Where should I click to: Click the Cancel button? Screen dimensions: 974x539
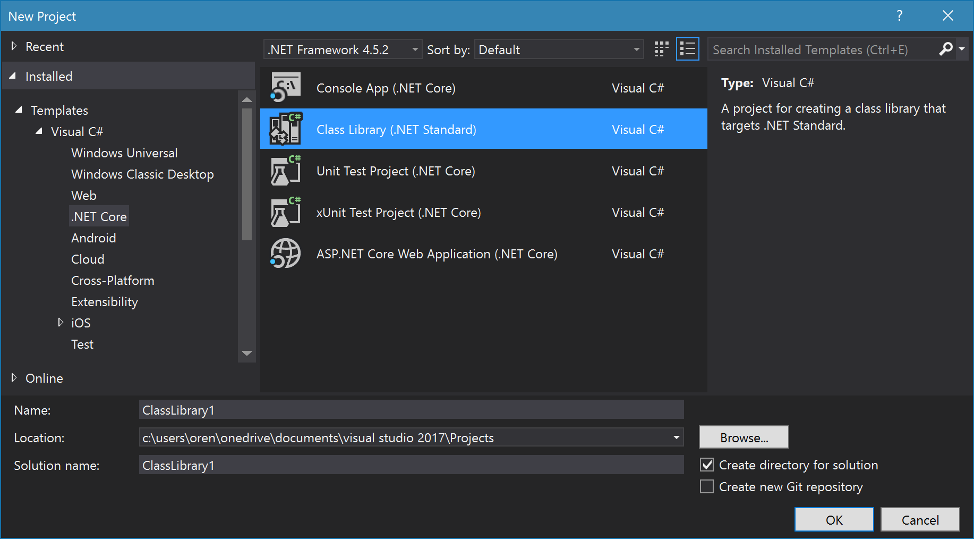pyautogui.click(x=920, y=519)
